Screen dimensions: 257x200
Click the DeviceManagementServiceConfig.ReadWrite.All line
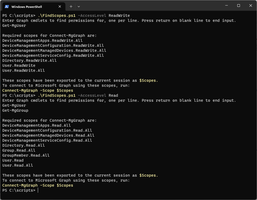point(53,55)
